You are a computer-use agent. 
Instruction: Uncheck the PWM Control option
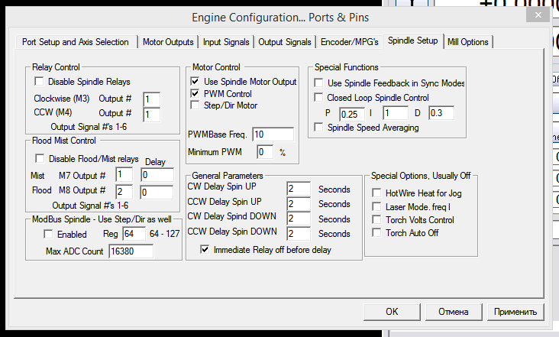click(x=195, y=93)
